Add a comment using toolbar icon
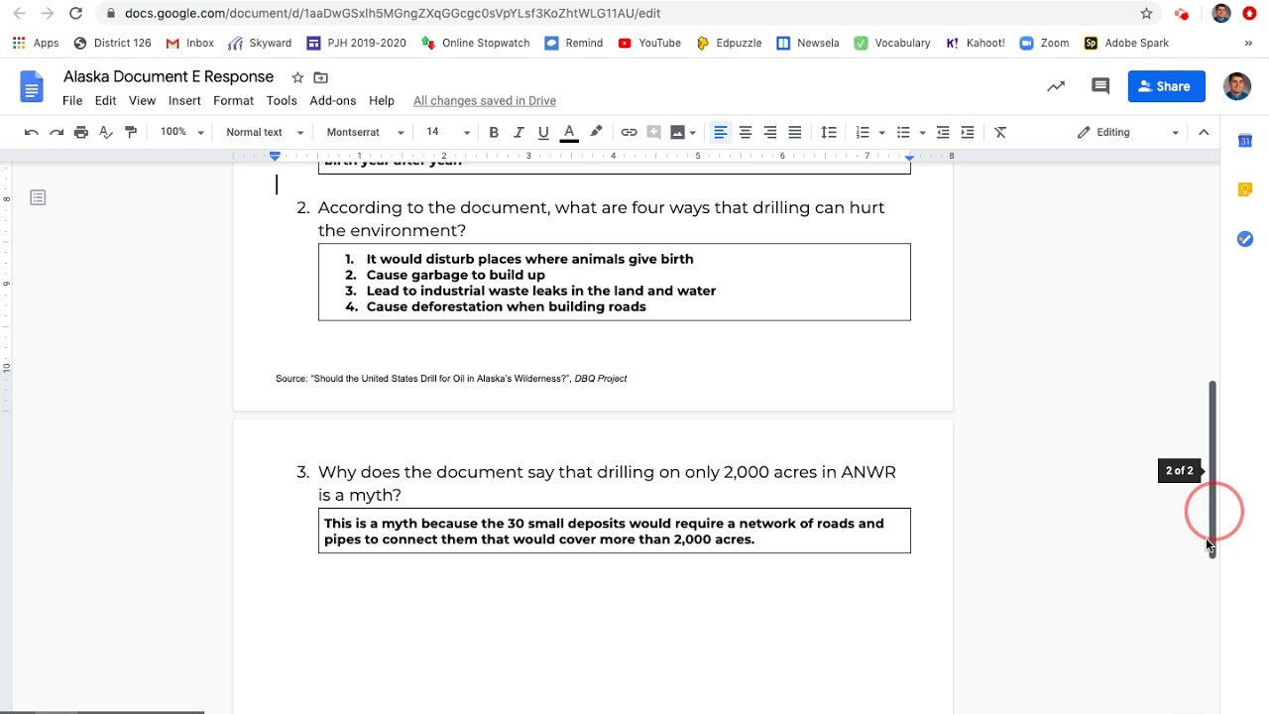Viewport: 1269px width, 714px height. click(x=653, y=132)
